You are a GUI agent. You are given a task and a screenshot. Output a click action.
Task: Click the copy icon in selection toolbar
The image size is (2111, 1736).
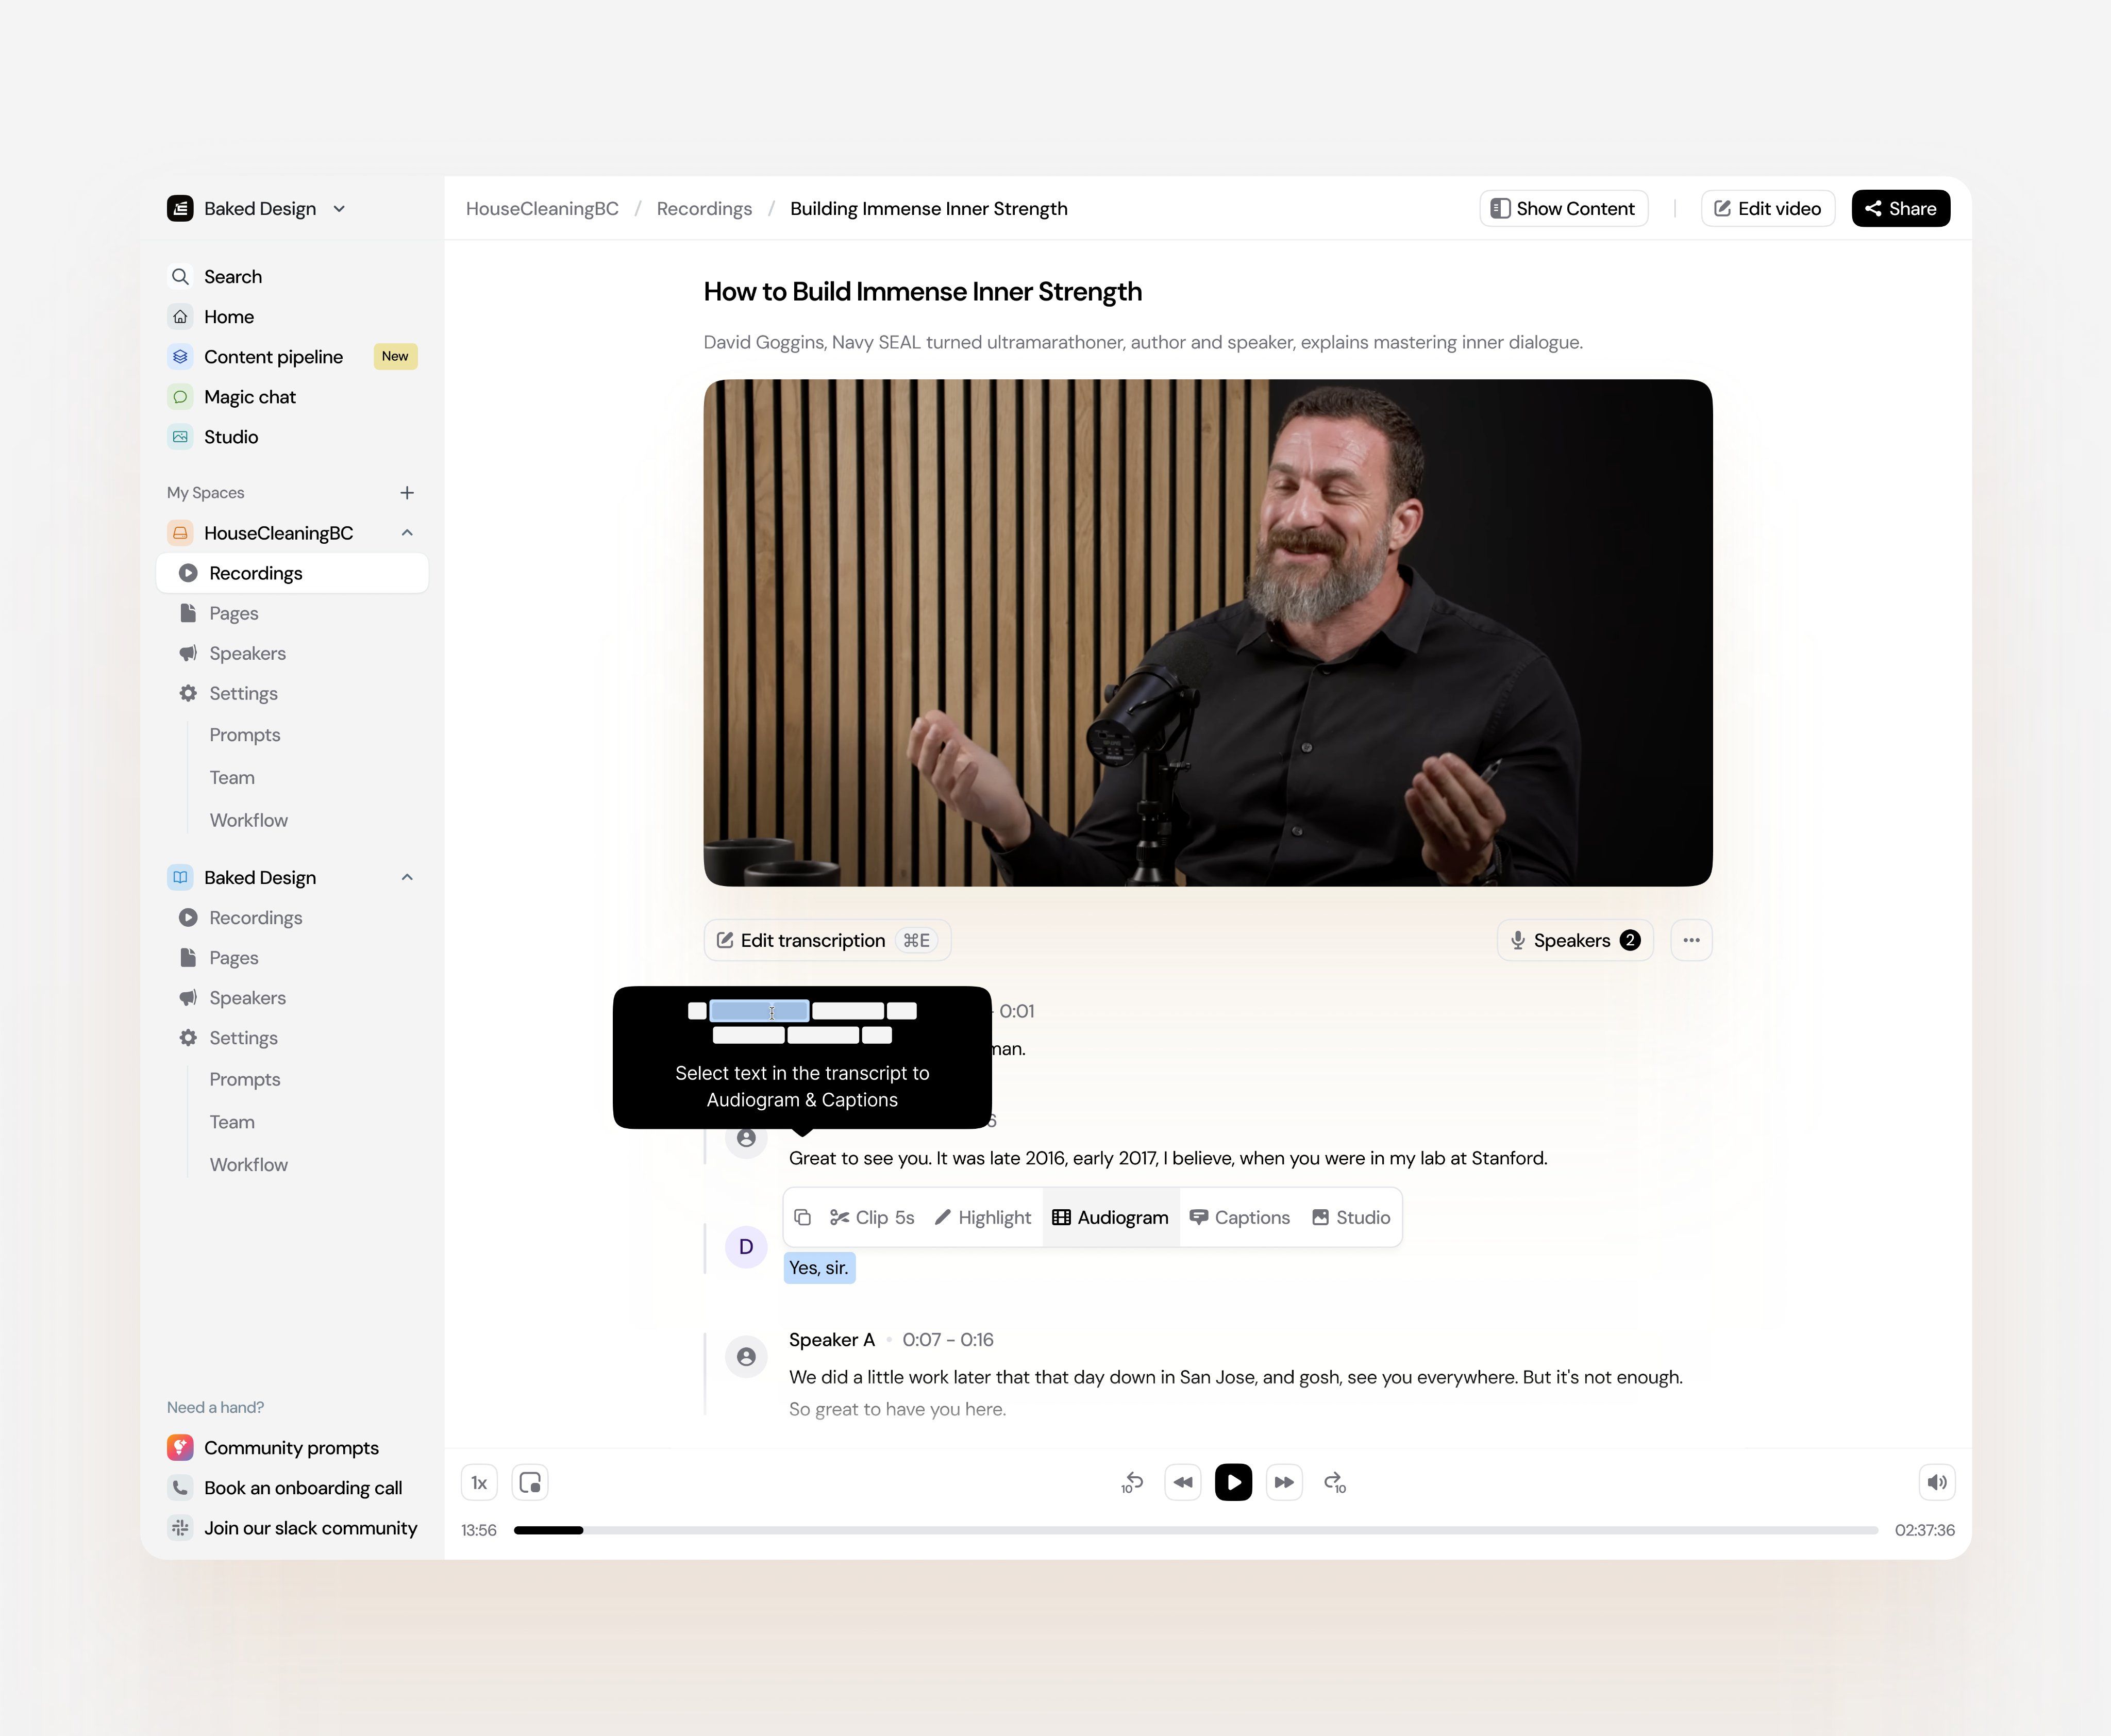pos(802,1217)
